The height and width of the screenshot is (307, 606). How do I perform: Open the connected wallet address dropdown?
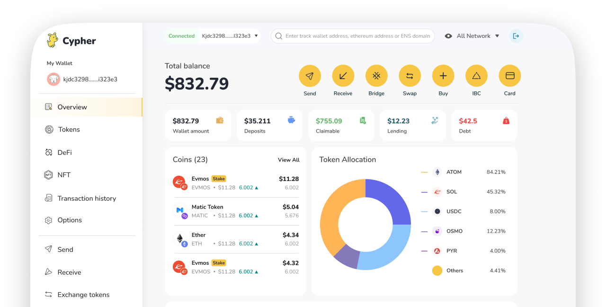[256, 36]
